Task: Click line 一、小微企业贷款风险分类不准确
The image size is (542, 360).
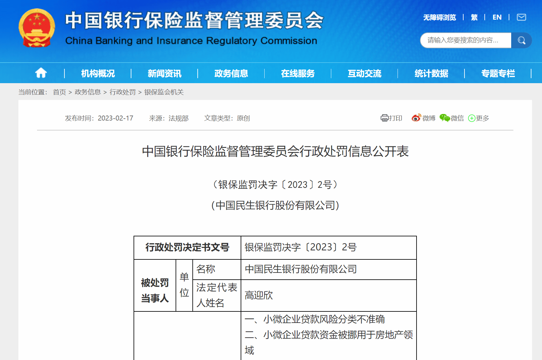Action: (315, 319)
